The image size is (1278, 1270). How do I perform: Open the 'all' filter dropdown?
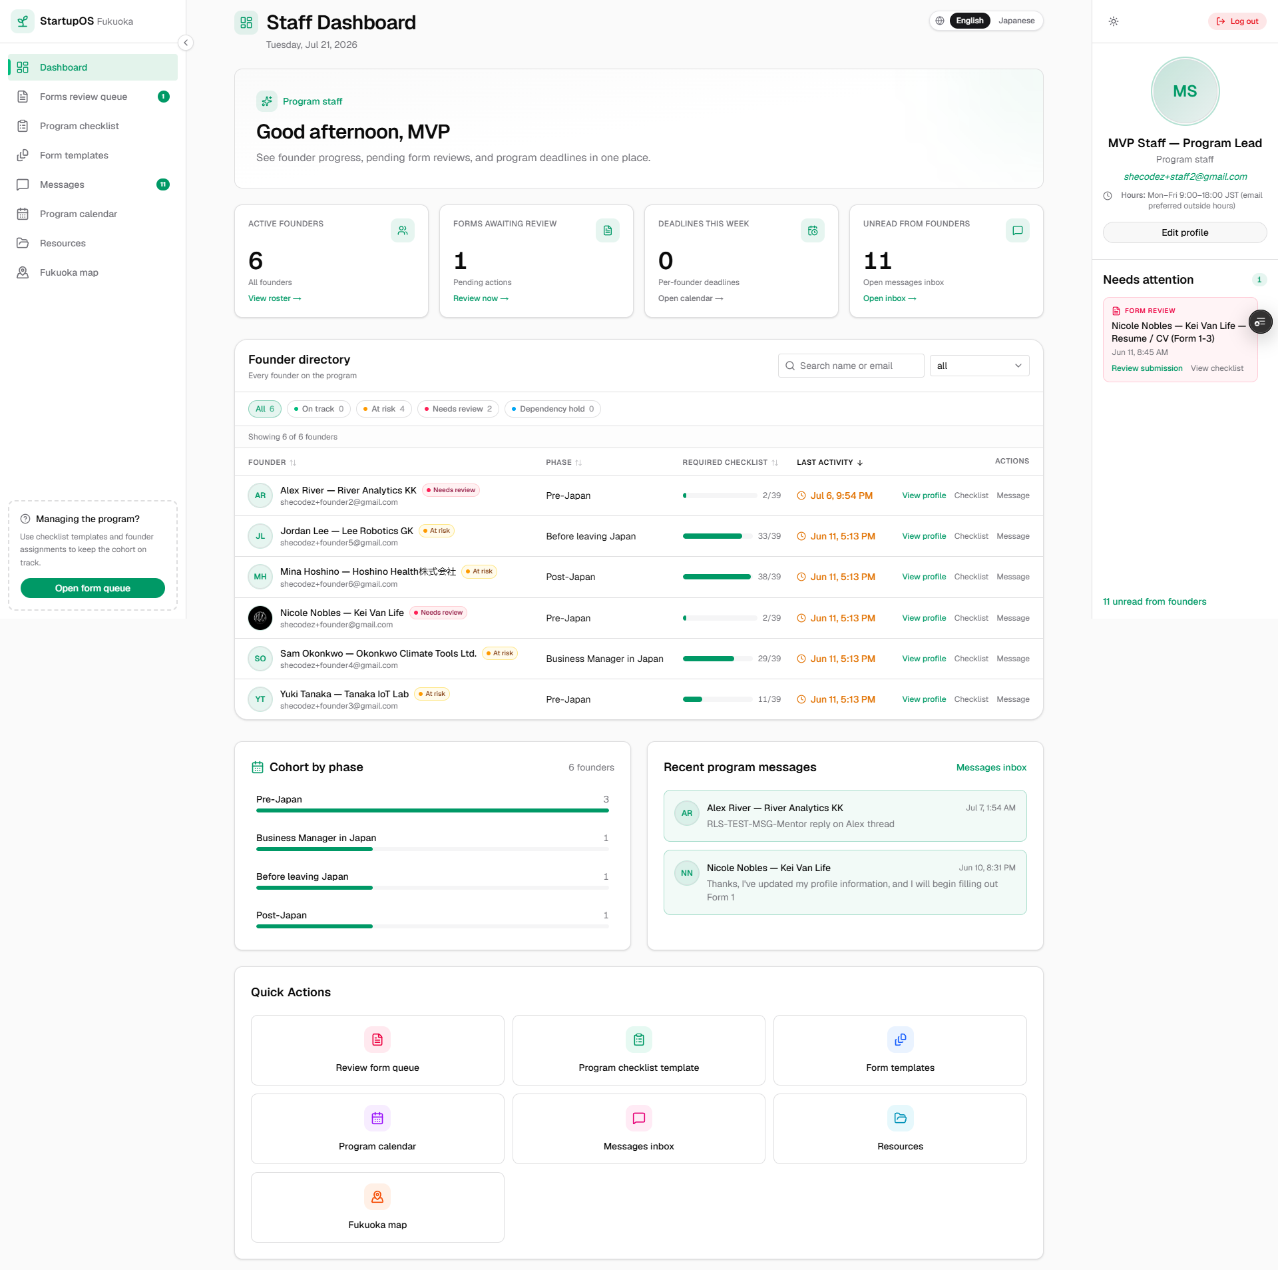coord(979,366)
